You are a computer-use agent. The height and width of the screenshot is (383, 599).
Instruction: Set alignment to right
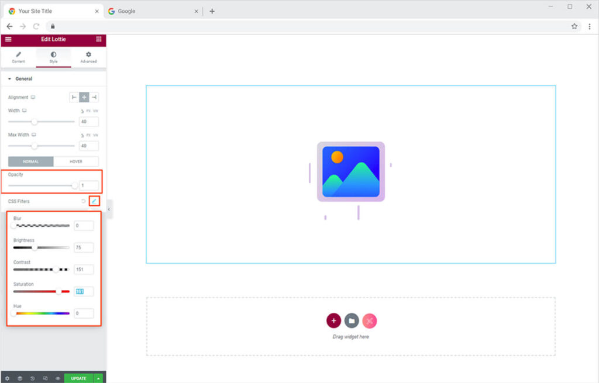(x=94, y=97)
